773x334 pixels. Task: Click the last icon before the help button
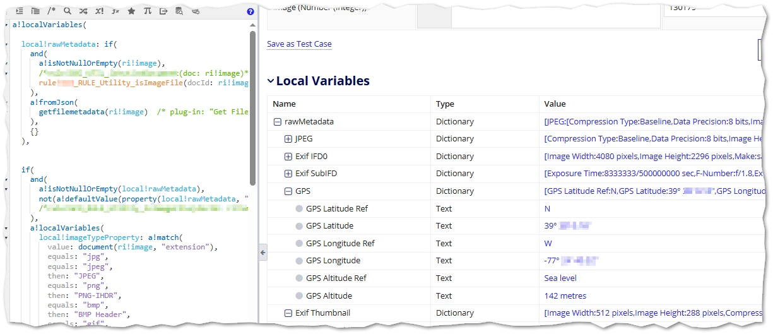tap(196, 11)
